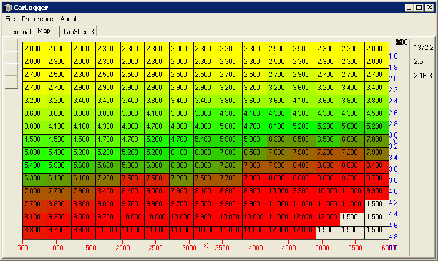Click the 10.000 cell in row starting 8.800
Viewport: 438px width, 261px height.
pos(205,232)
